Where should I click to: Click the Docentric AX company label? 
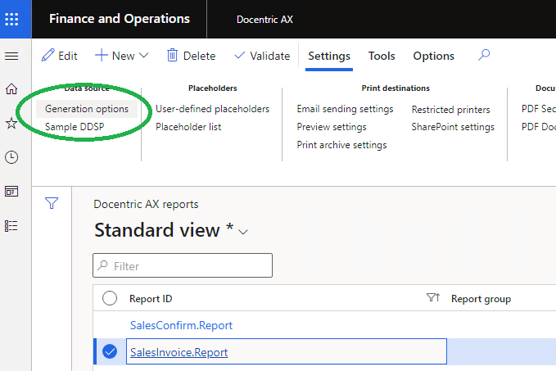[264, 20]
